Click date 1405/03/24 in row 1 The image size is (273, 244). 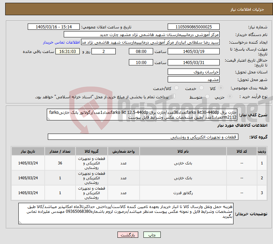pos(28,163)
